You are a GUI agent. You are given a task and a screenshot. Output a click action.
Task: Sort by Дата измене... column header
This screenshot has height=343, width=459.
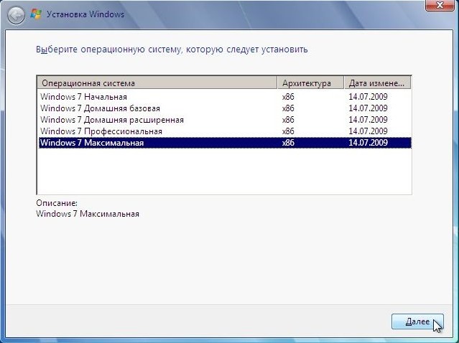378,83
